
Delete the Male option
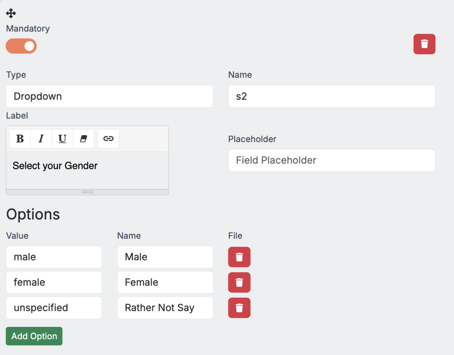(x=239, y=257)
